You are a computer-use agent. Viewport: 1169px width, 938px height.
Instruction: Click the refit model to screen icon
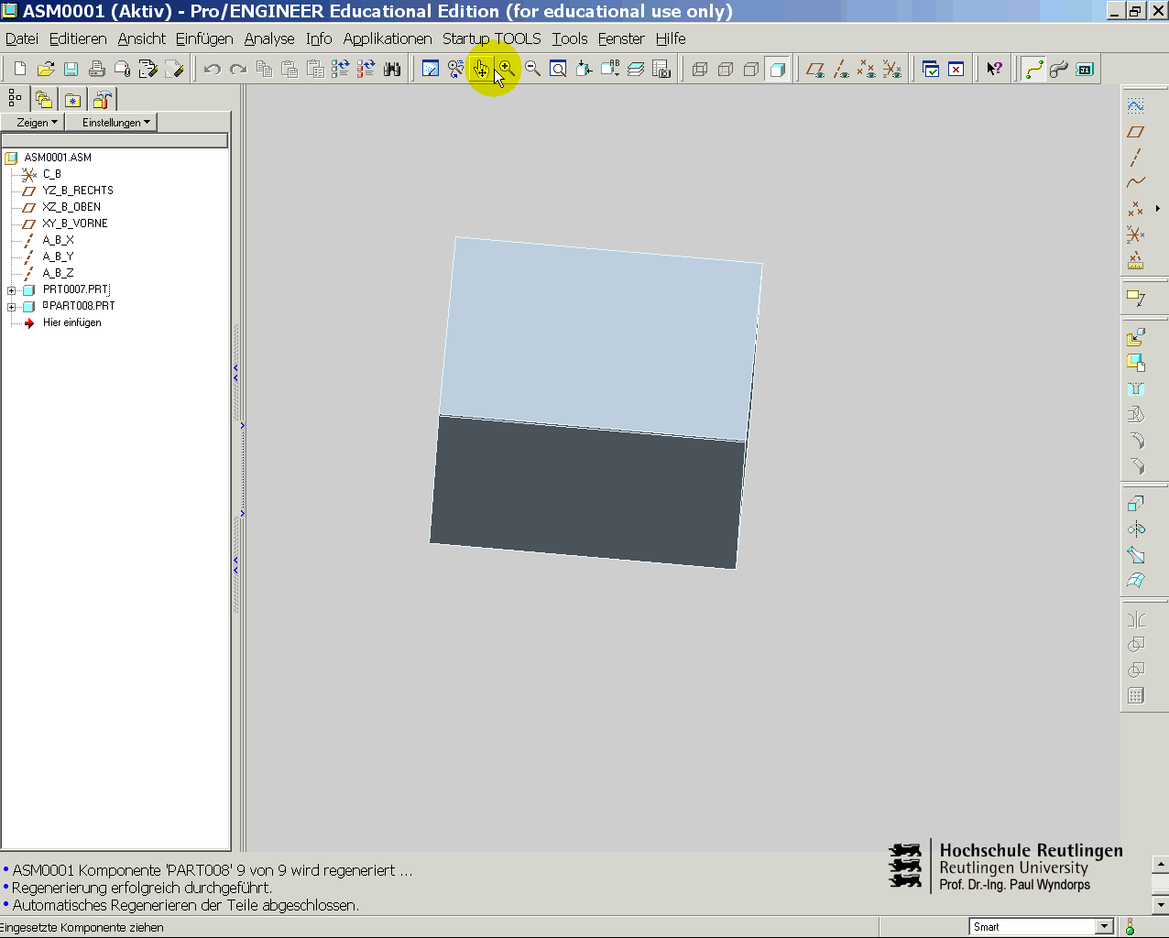(x=558, y=69)
